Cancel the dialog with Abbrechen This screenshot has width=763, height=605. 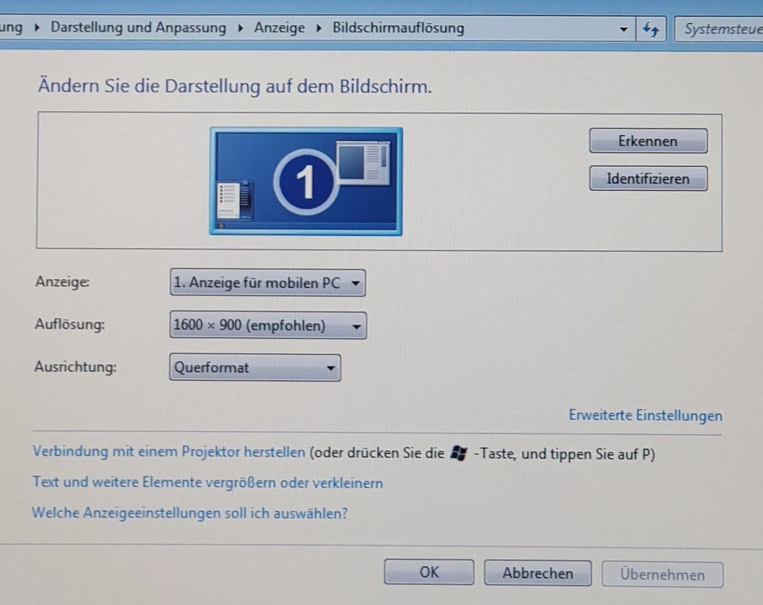pyautogui.click(x=537, y=572)
